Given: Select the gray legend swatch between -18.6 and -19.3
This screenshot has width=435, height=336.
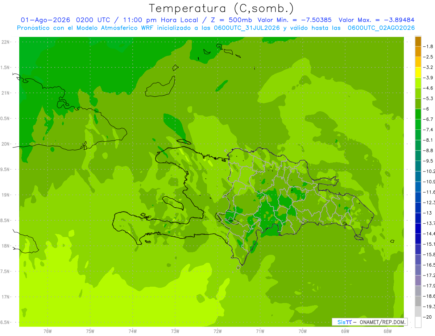Looking at the screenshot, I should point(418,301).
